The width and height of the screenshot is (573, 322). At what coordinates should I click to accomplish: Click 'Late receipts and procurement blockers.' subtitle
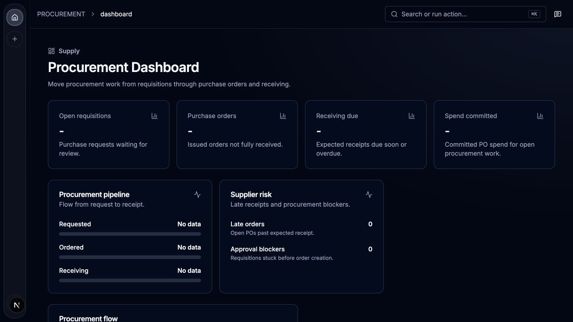point(290,204)
